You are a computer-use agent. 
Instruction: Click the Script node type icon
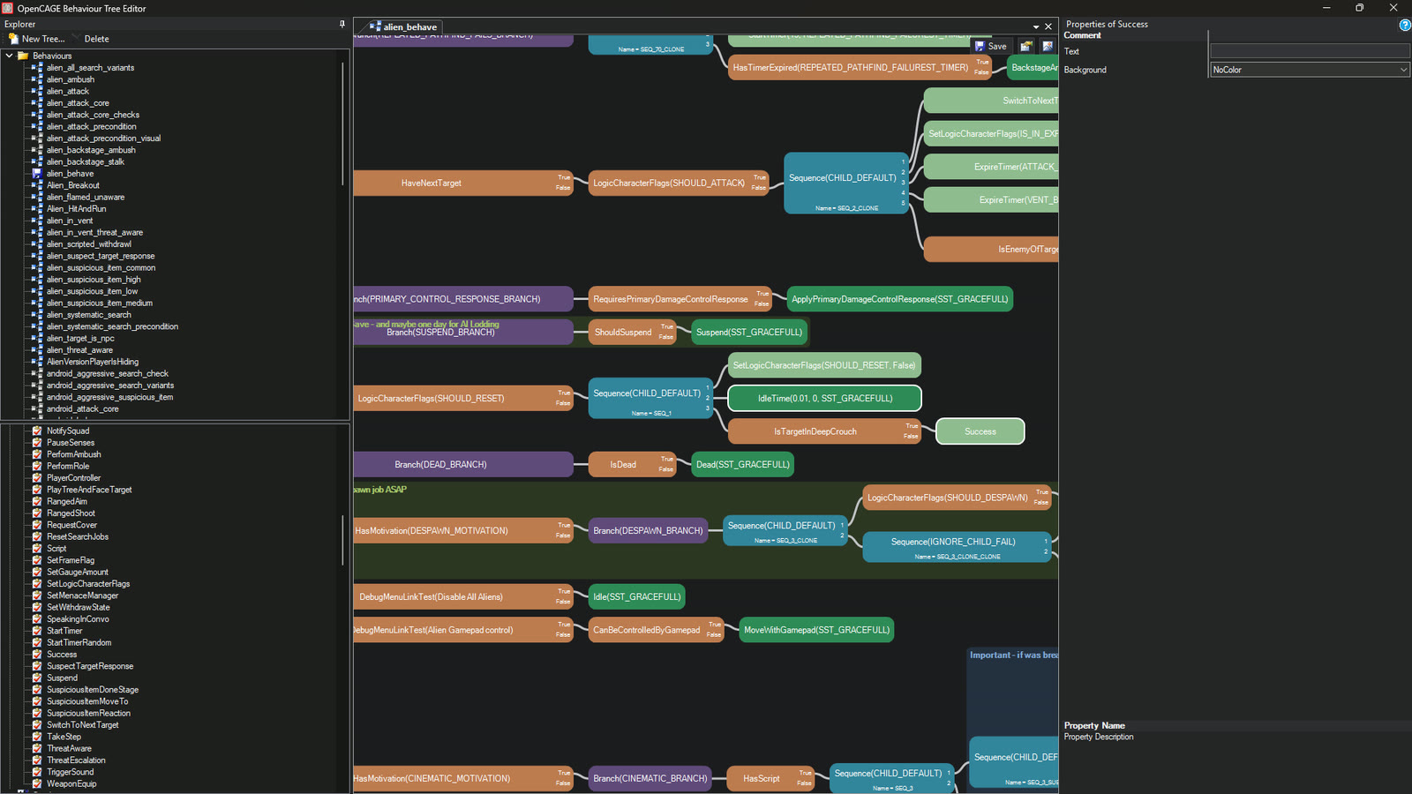[37, 549]
